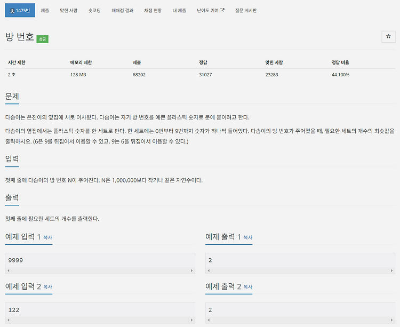Open the 질문 게시판 tab
Screen dimensions: 400x327
(x=246, y=11)
